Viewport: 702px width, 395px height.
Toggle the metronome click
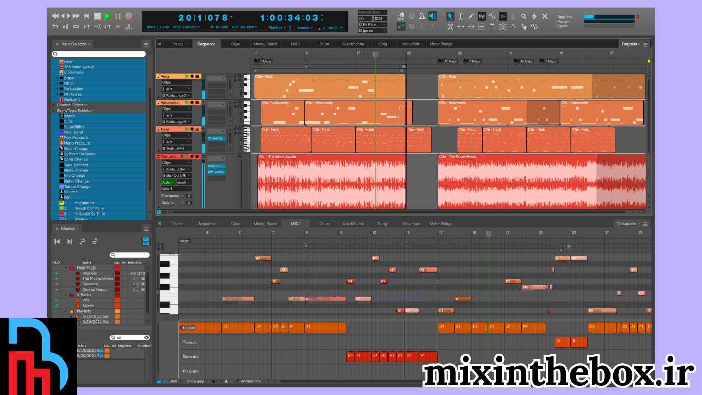click(x=422, y=16)
